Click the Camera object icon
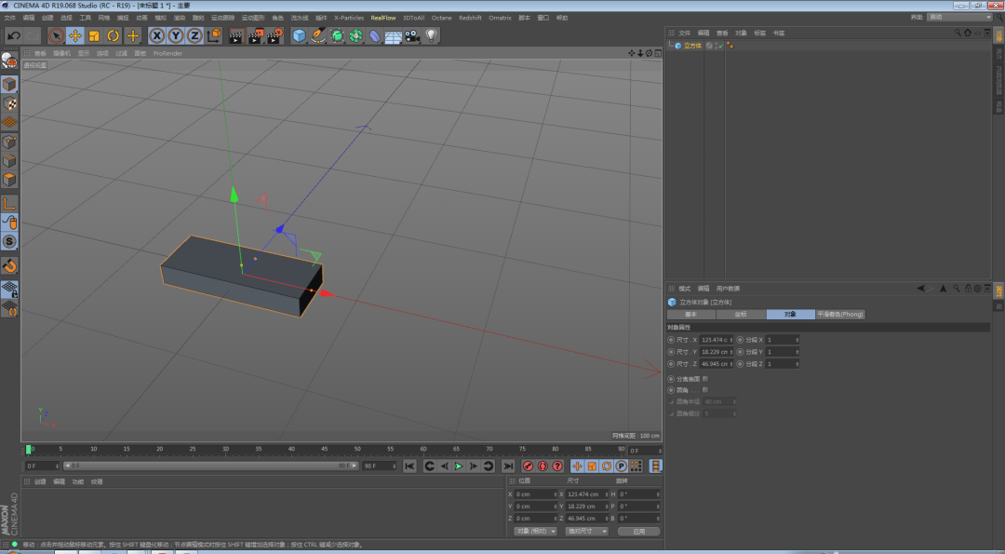Viewport: 1005px width, 554px height. pos(412,35)
